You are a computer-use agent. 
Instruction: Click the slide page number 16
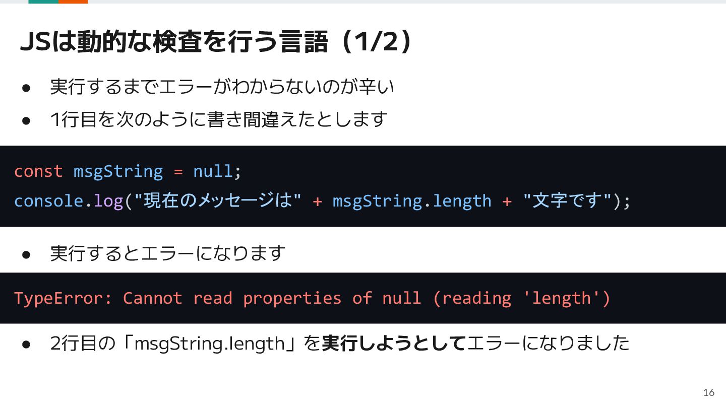tap(709, 392)
